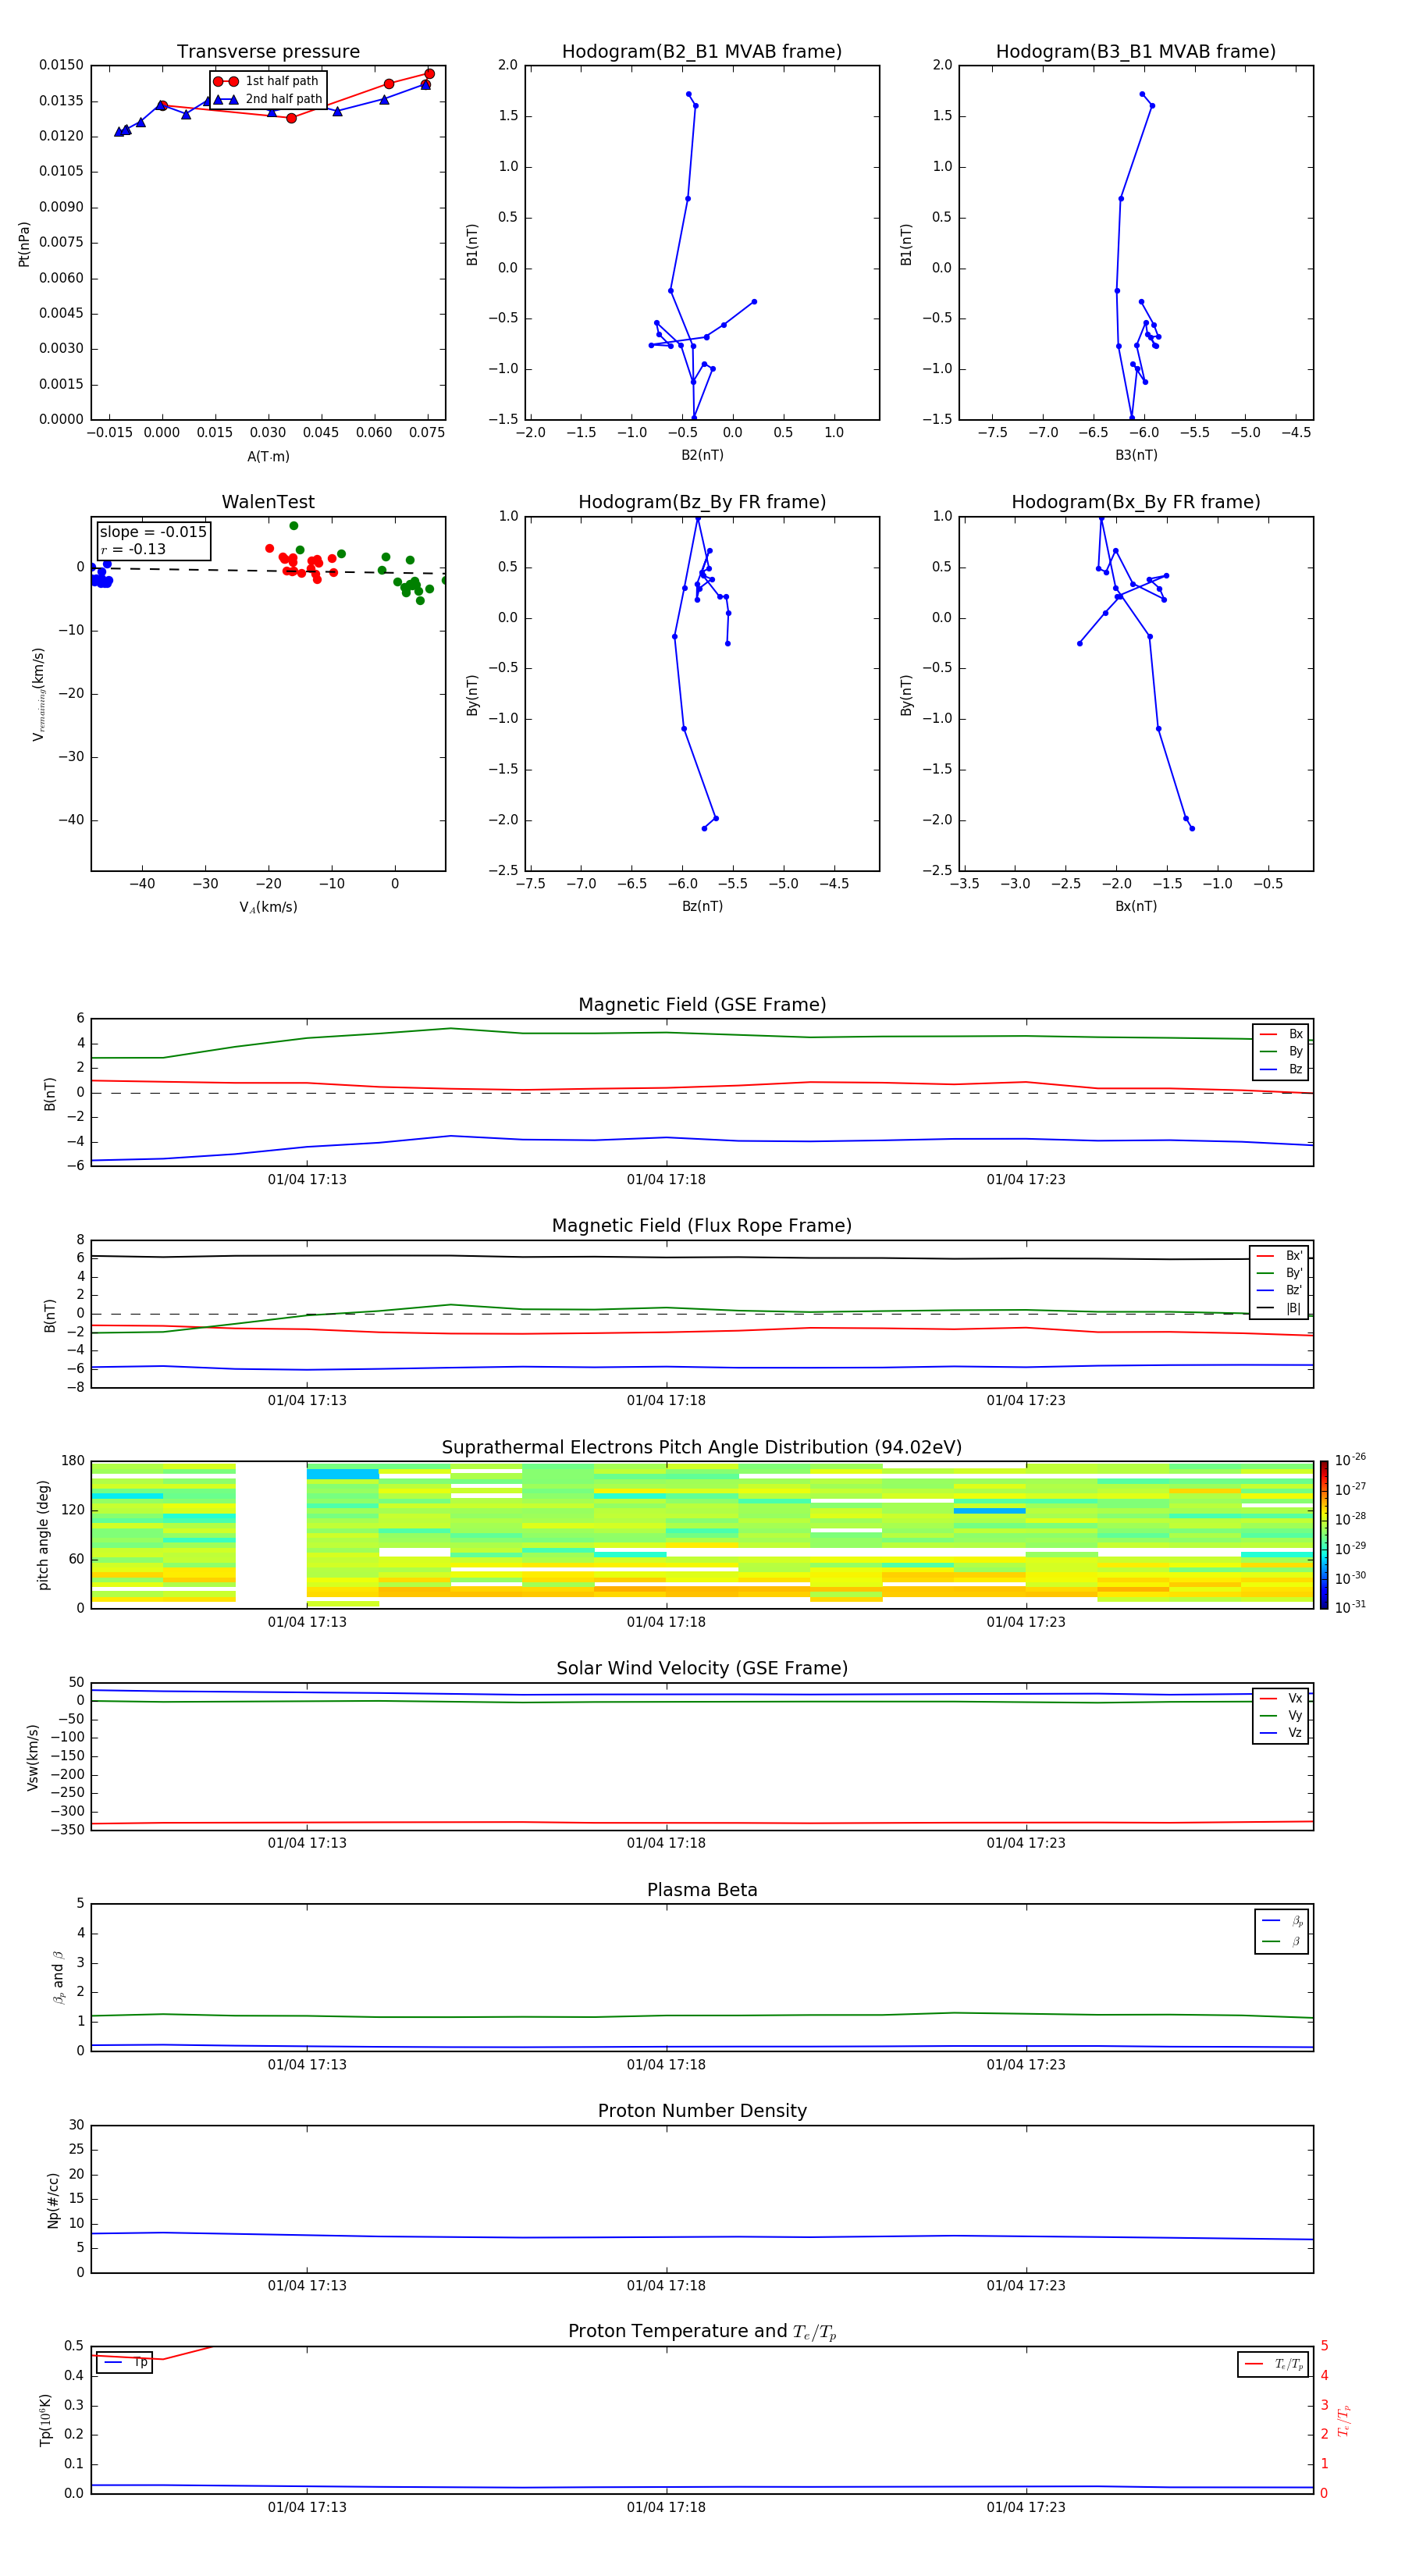Select the "1st half path" legend entry
Image resolution: width=1405 pixels, height=2576 pixels.
pos(267,81)
